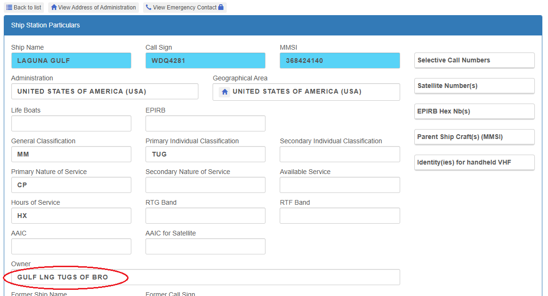Expand Identity(ies) for handheld VHF panel

click(474, 163)
